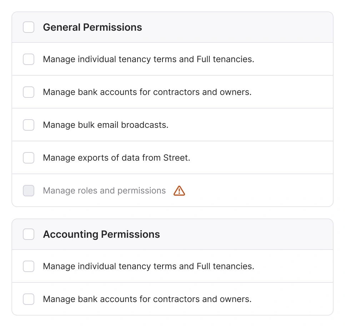Enable the bulk email broadcasts checkbox
The height and width of the screenshot is (327, 345).
(x=29, y=125)
